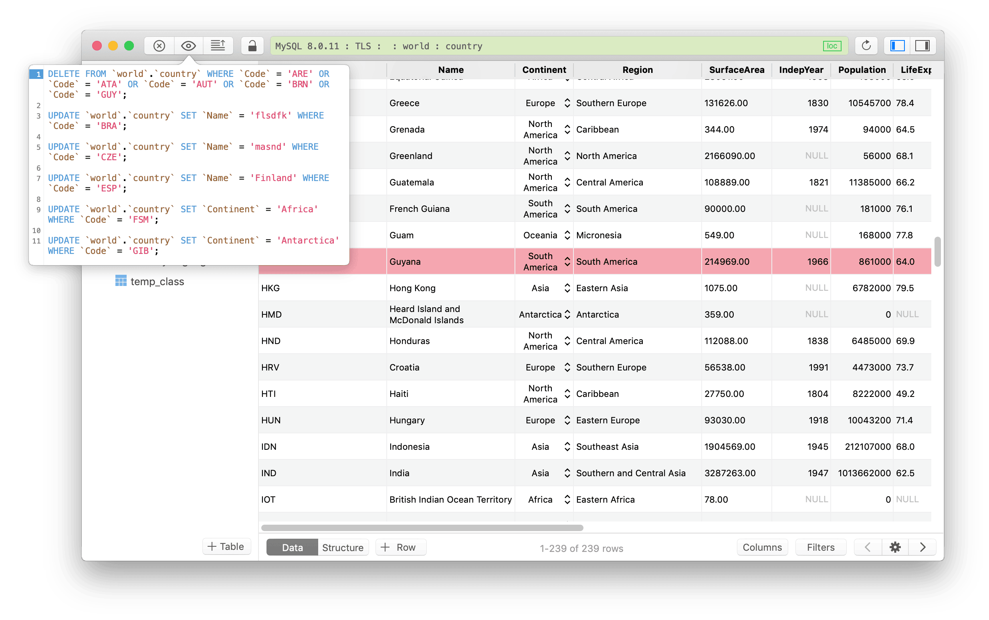
Task: Click the Region column header
Action: point(637,70)
